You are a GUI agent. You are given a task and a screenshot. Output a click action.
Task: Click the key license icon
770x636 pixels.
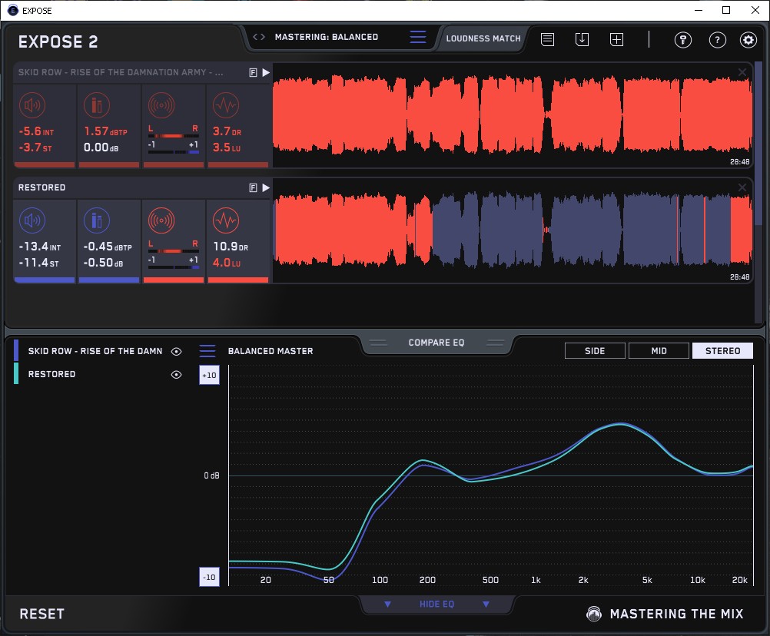click(683, 40)
